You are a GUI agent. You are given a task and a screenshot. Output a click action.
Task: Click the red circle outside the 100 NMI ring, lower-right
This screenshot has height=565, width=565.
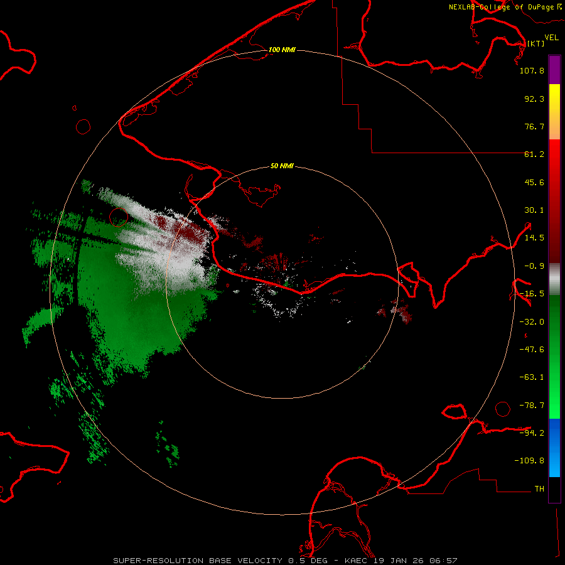coord(503,409)
